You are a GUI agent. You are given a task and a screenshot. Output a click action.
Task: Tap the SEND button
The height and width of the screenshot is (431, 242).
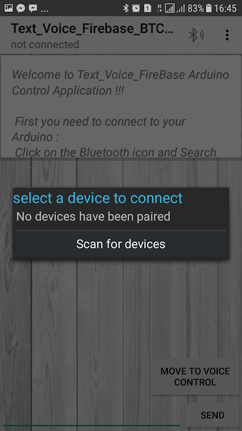212,415
